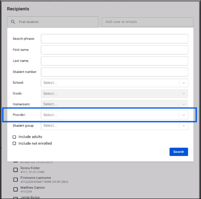This screenshot has height=199, width=201.
Task: Open the Grade select box
Action: tap(115, 94)
